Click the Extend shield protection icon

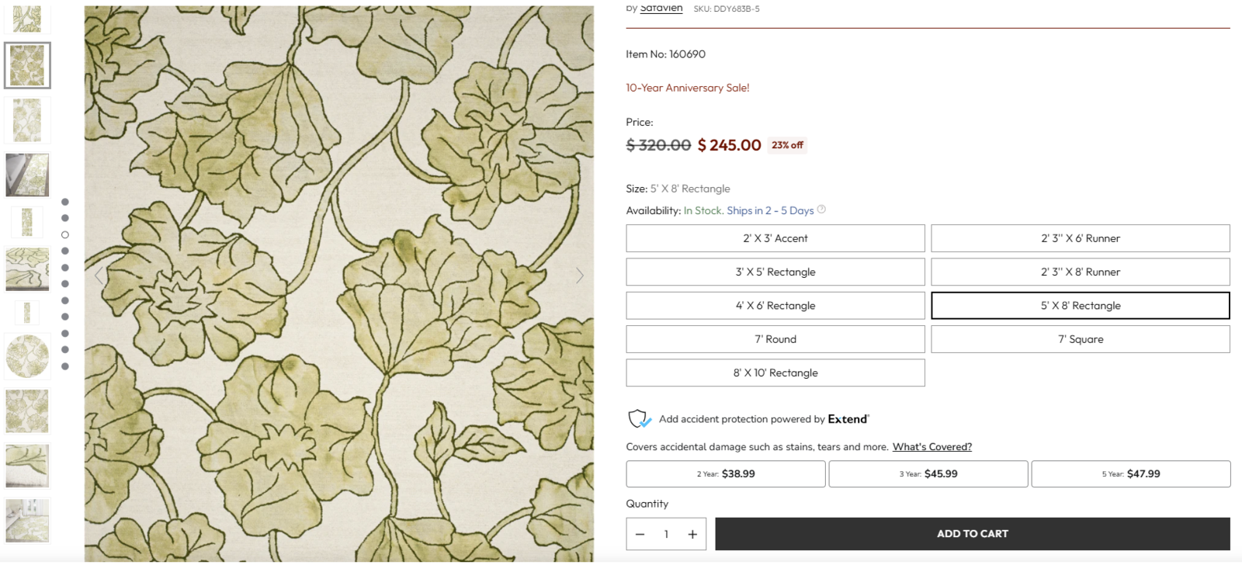coord(639,418)
